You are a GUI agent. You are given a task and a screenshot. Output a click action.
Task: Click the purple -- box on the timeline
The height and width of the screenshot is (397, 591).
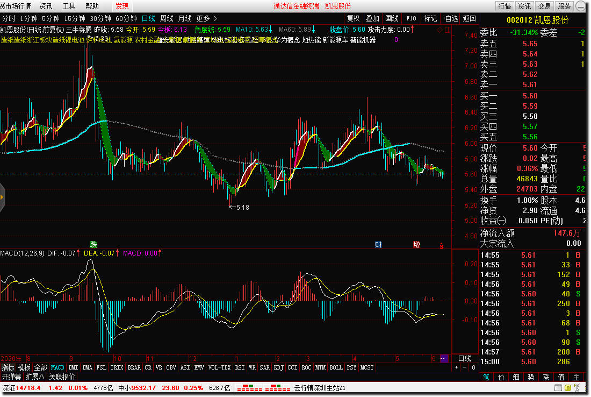[x=444, y=358]
